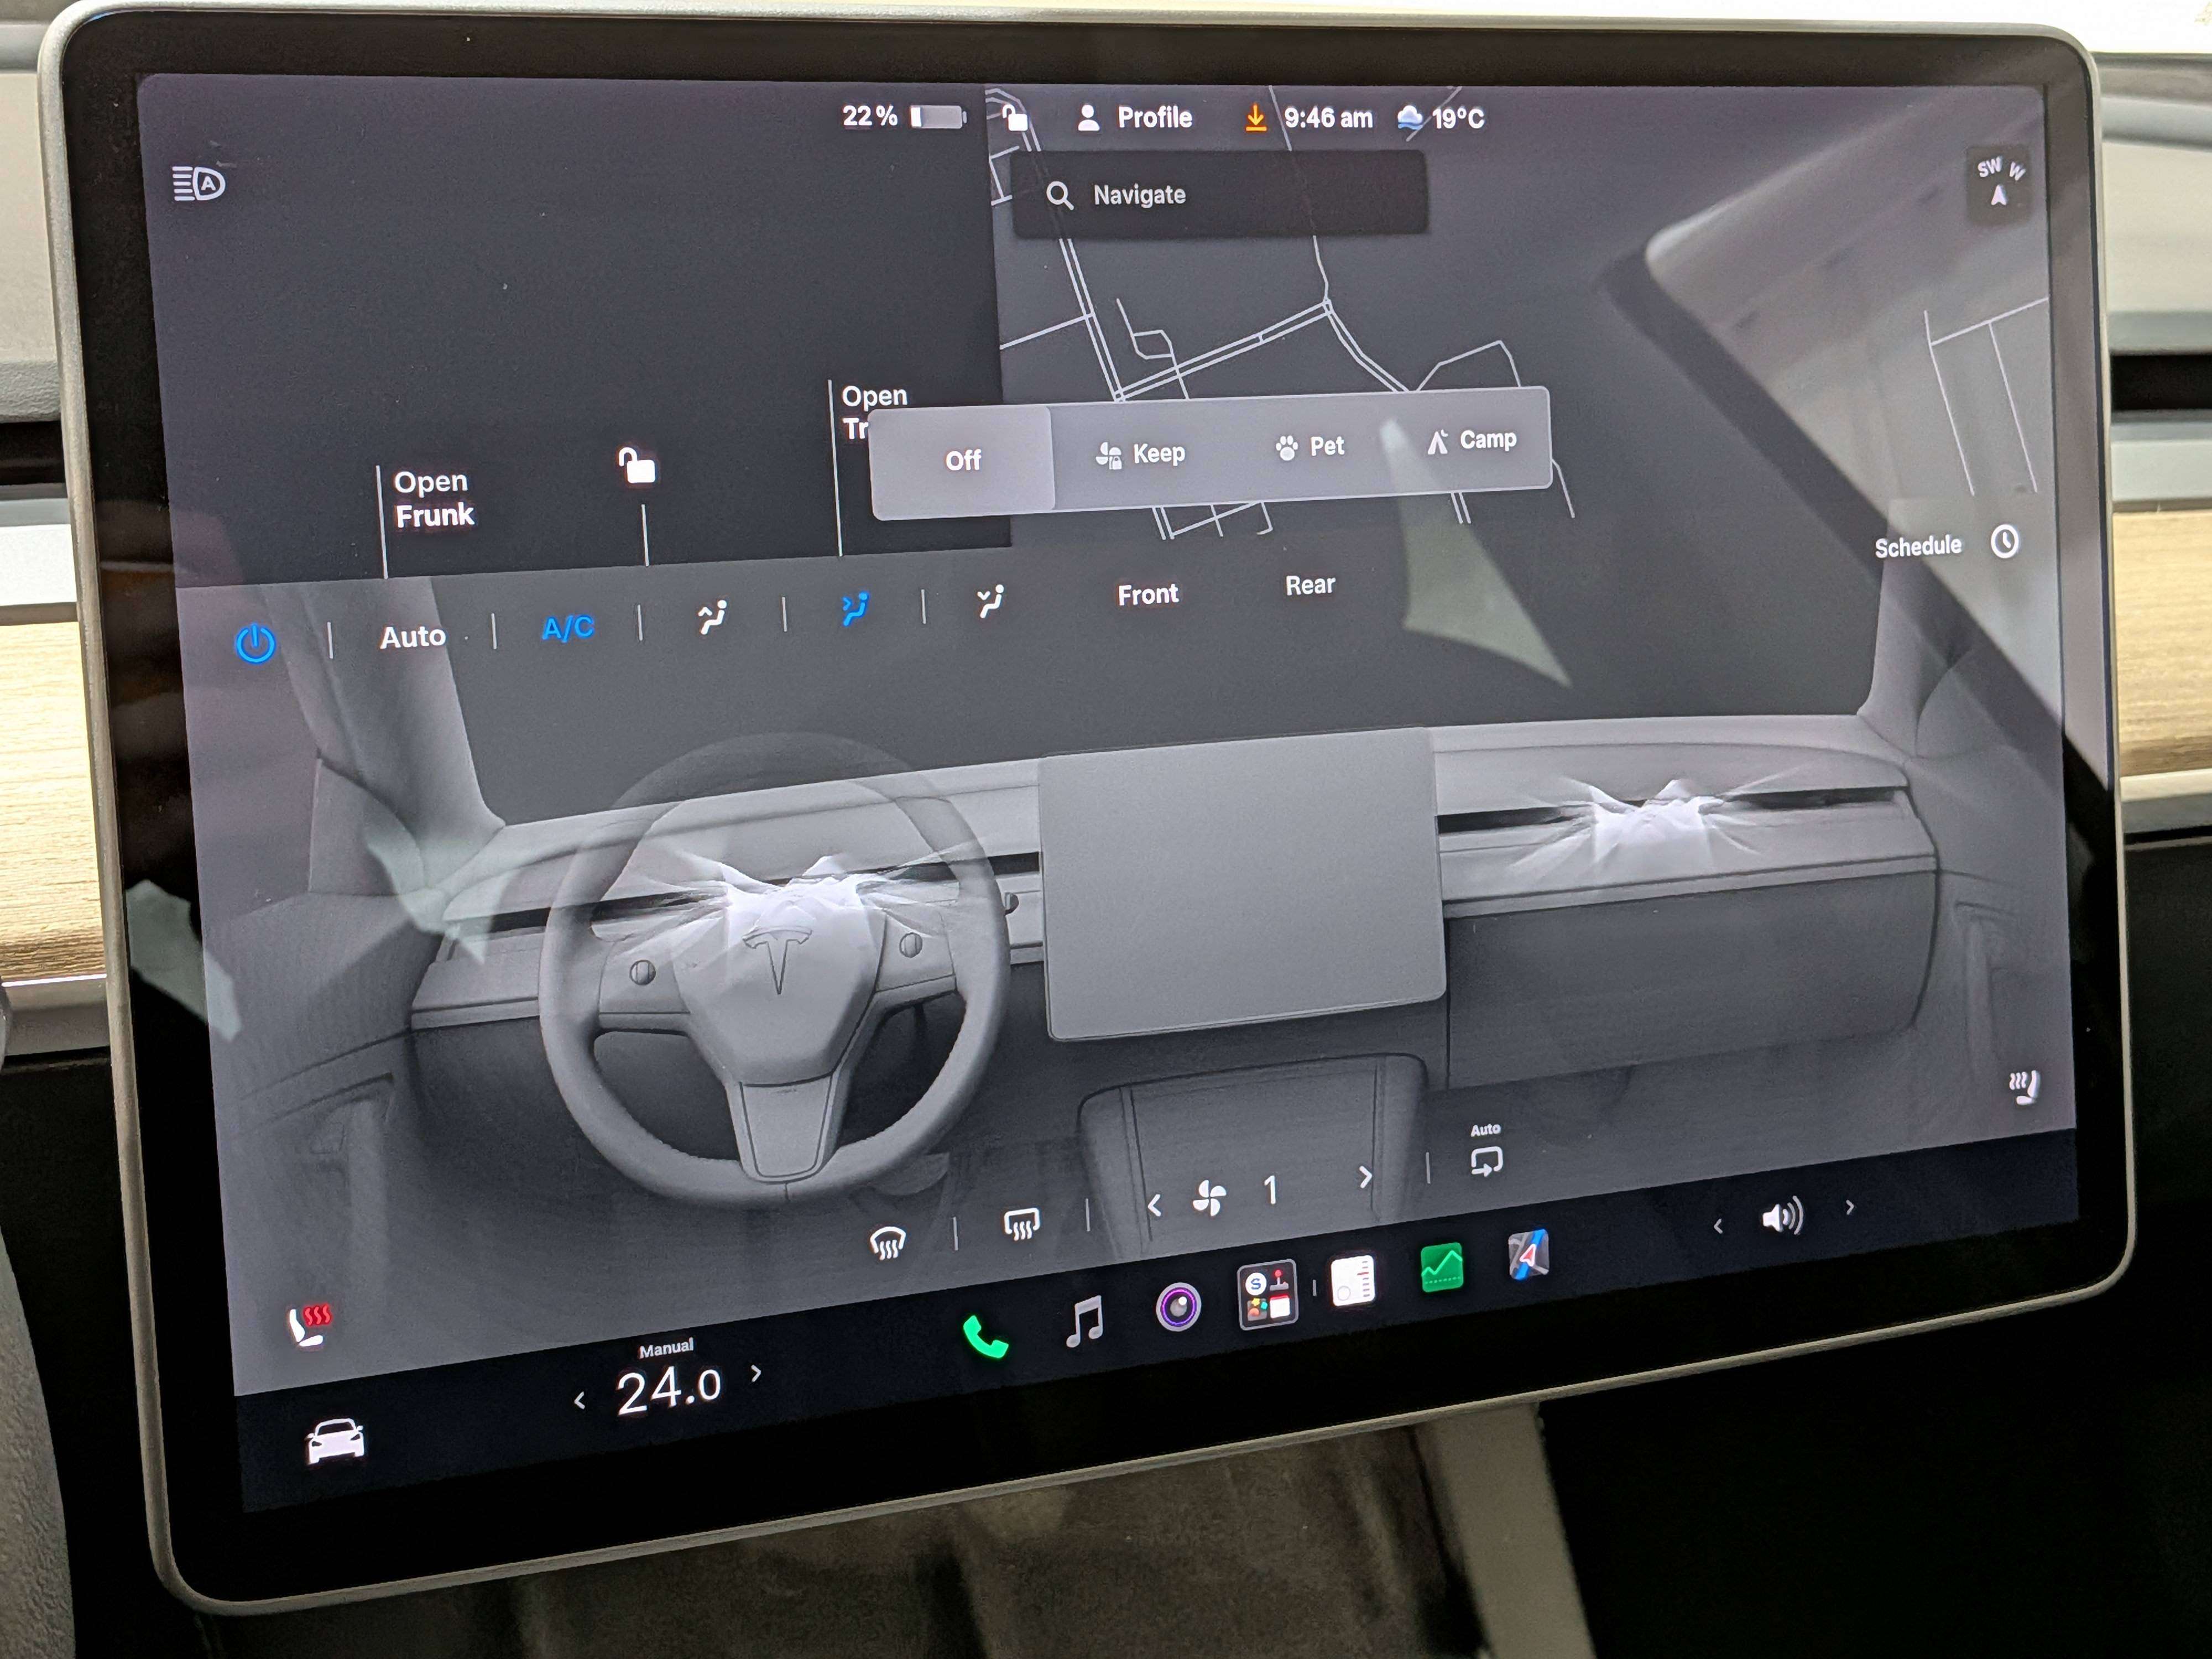Tap Open Frunk
2212x1659 pixels.
(433, 498)
